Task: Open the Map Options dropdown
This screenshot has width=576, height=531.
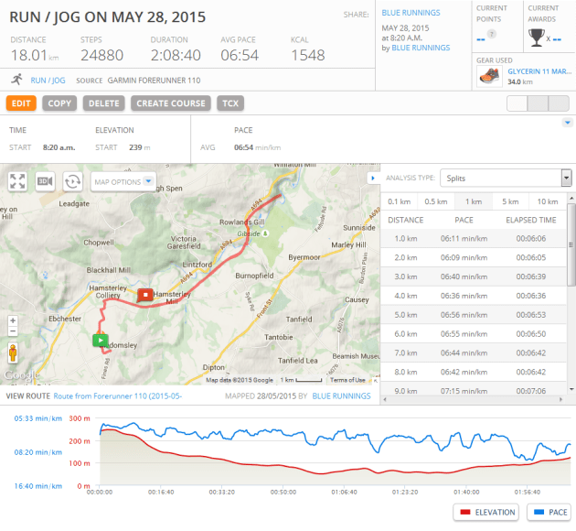Action: (x=123, y=181)
